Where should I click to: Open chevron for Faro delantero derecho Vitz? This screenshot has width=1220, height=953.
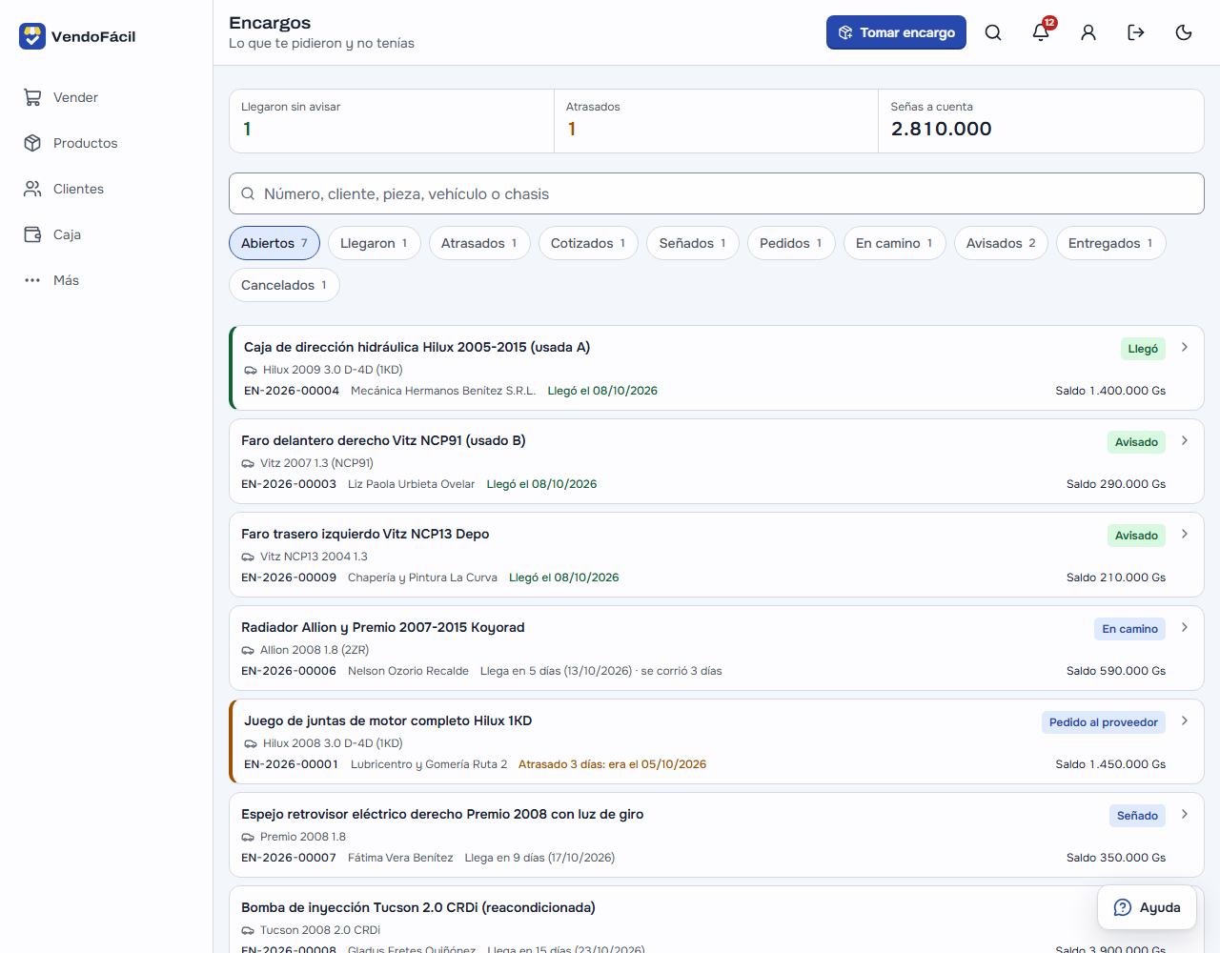[x=1185, y=440]
